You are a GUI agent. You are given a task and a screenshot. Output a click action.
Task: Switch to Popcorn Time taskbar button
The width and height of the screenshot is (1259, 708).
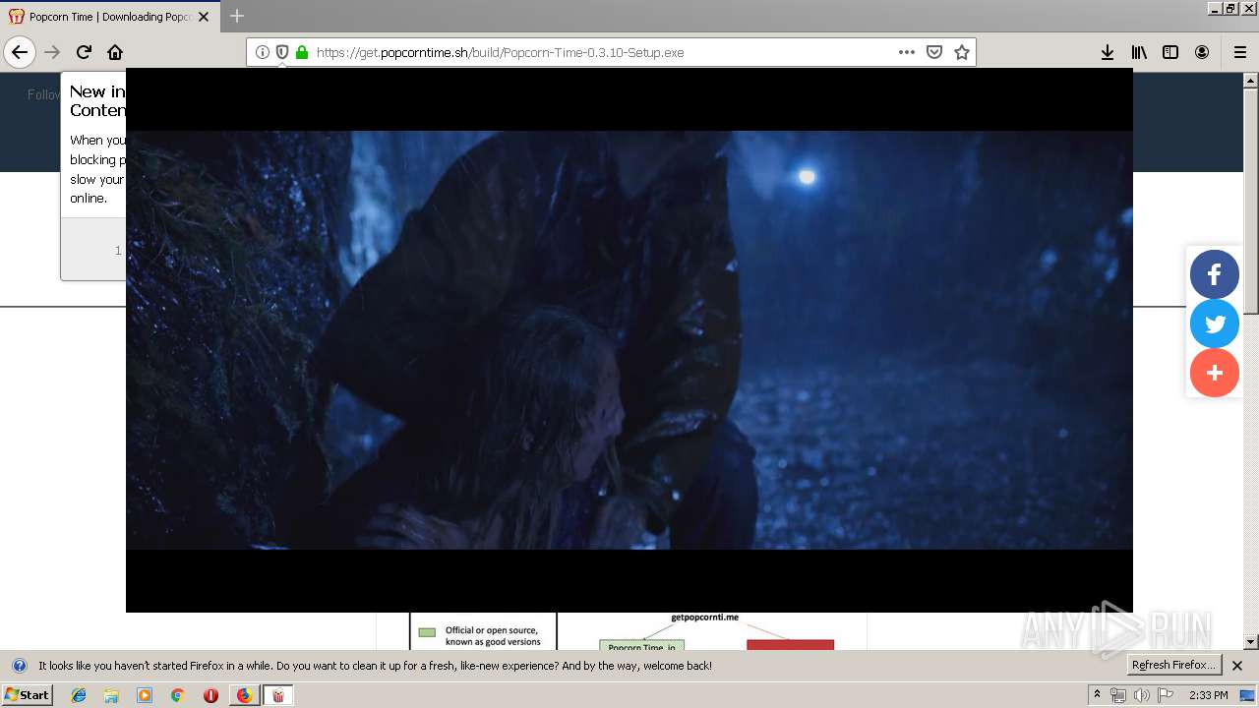[278, 695]
